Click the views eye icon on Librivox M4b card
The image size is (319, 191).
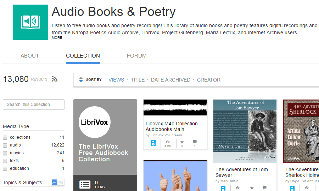(168, 142)
